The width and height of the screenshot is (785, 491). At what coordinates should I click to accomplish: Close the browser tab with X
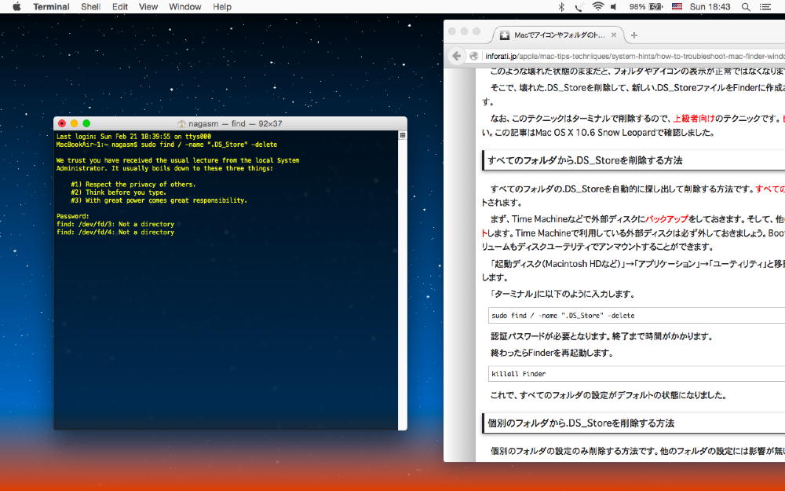[614, 35]
